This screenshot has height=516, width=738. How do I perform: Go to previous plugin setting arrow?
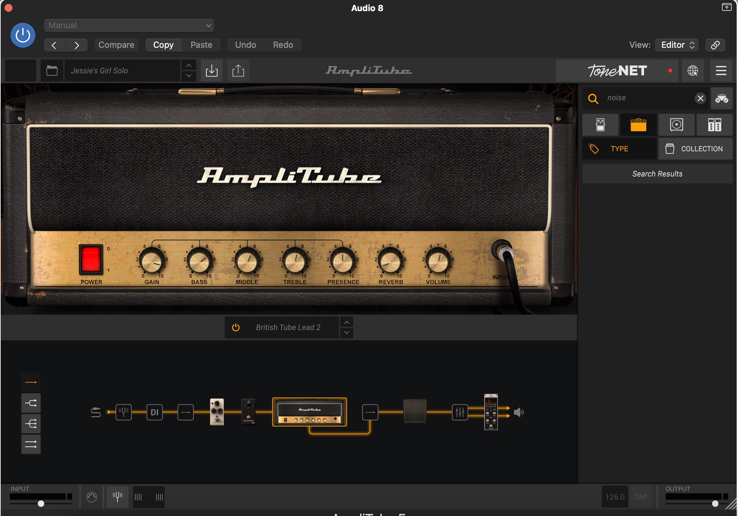(x=54, y=45)
